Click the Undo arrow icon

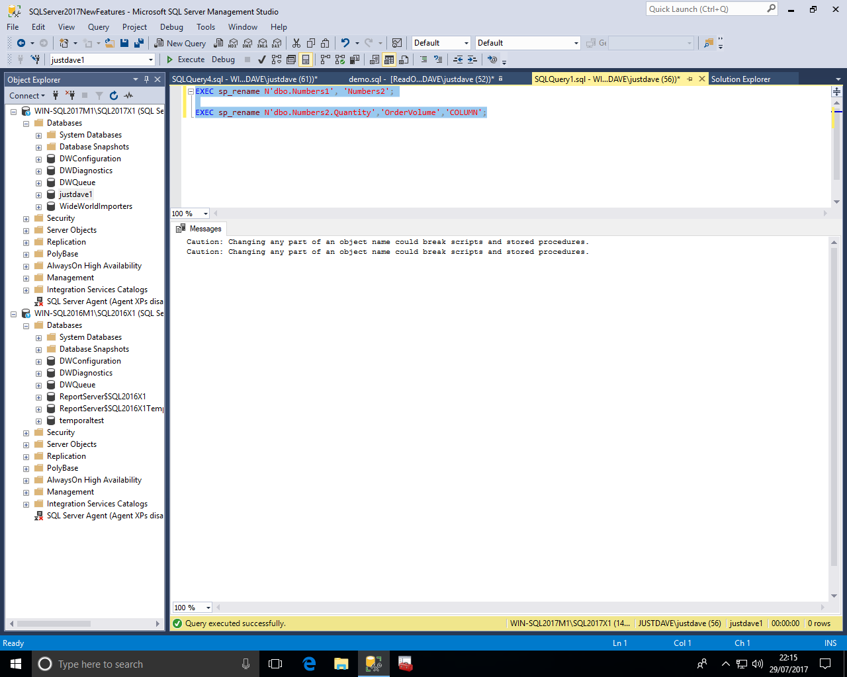coord(345,43)
